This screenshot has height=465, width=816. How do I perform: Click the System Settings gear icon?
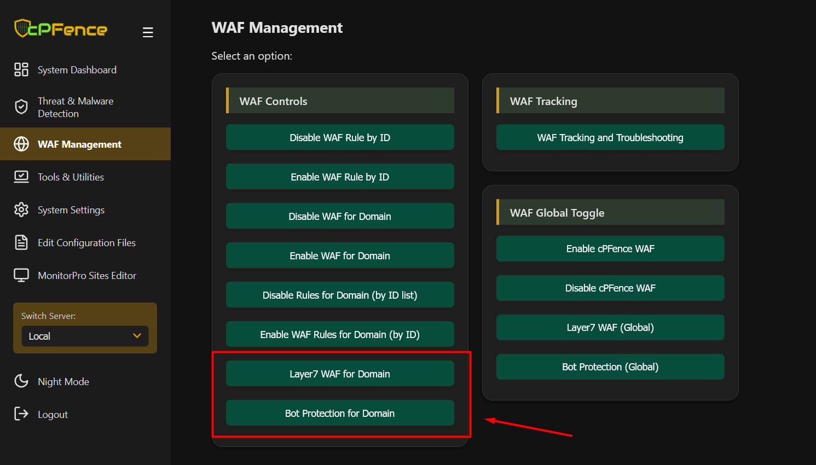(x=21, y=210)
